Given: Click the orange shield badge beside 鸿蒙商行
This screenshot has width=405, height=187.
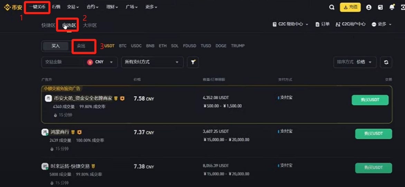Looking at the screenshot, I should point(79,132).
